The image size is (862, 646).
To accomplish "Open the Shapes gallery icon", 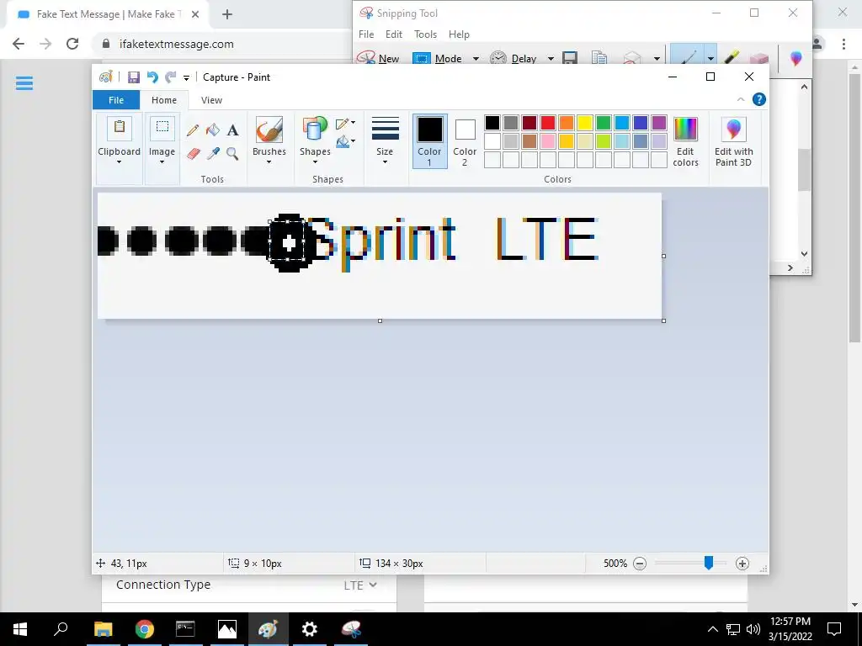I will pyautogui.click(x=315, y=130).
